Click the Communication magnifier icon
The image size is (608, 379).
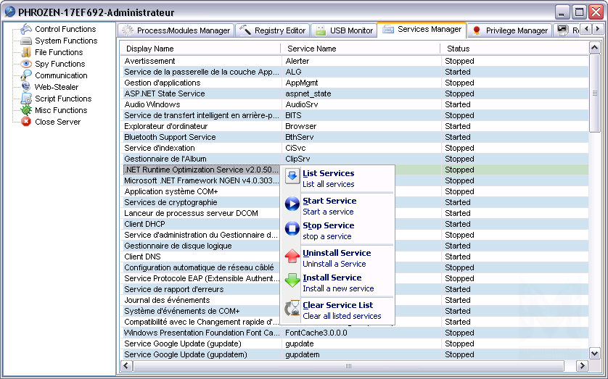[26, 75]
